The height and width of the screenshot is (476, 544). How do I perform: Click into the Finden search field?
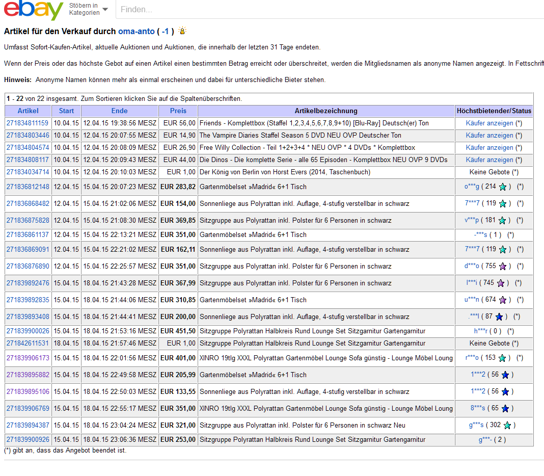click(x=326, y=10)
